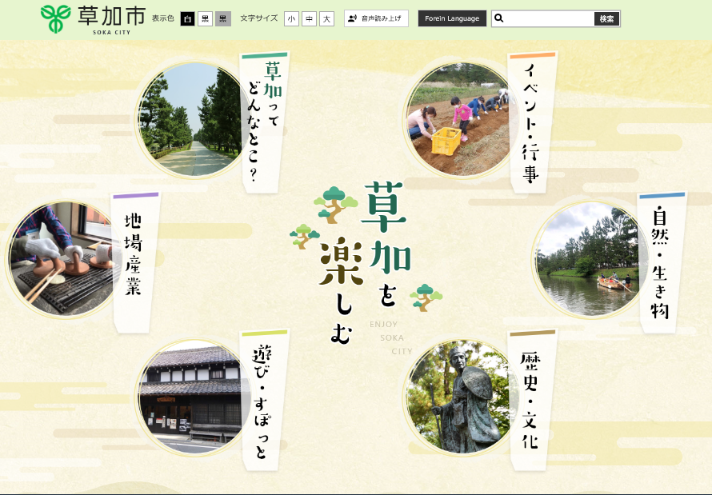This screenshot has width=712, height=495.
Task: Open the 自然・生き物 banner
Action: pyautogui.click(x=662, y=262)
